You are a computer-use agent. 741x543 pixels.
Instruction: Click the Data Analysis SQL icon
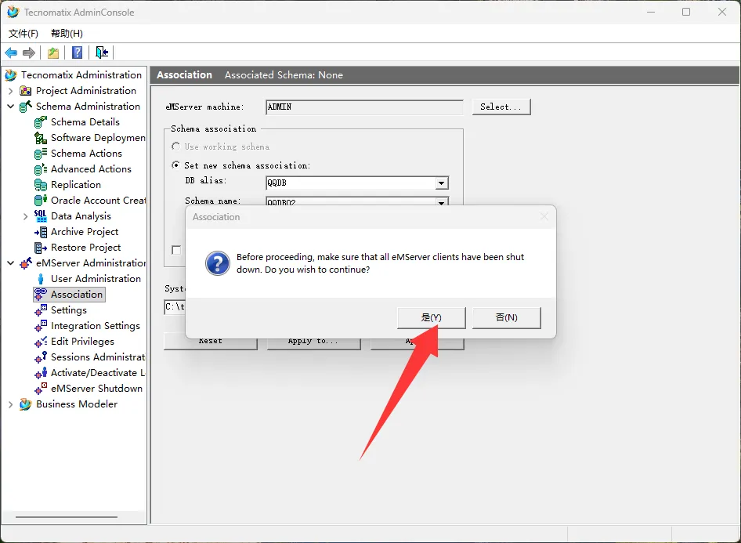(x=41, y=216)
